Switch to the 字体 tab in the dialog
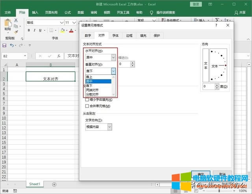This screenshot has height=194, width=252. click(115, 35)
